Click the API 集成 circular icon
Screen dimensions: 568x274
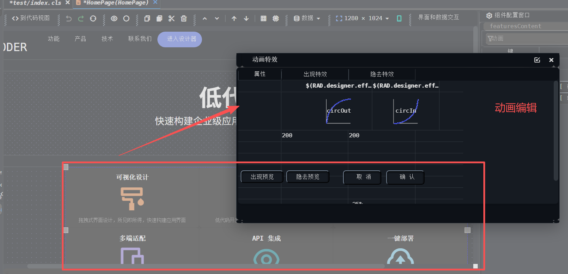point(266,256)
